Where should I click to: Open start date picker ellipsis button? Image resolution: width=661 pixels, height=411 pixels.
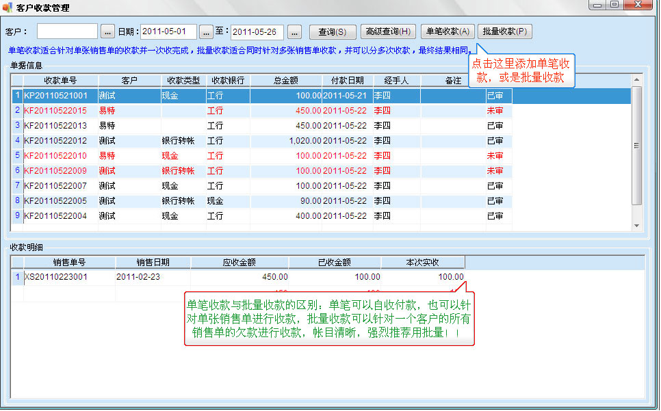207,31
